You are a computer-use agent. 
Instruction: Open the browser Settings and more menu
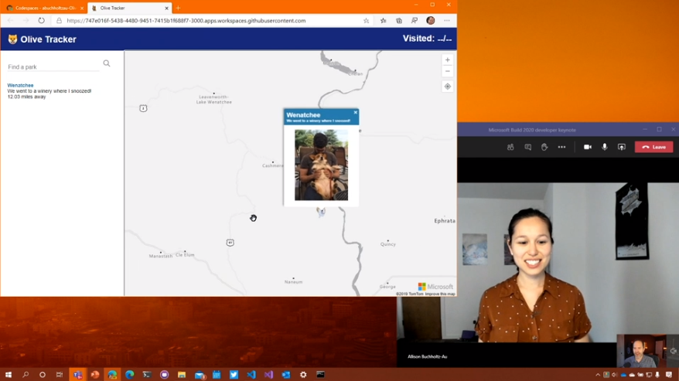tap(447, 20)
